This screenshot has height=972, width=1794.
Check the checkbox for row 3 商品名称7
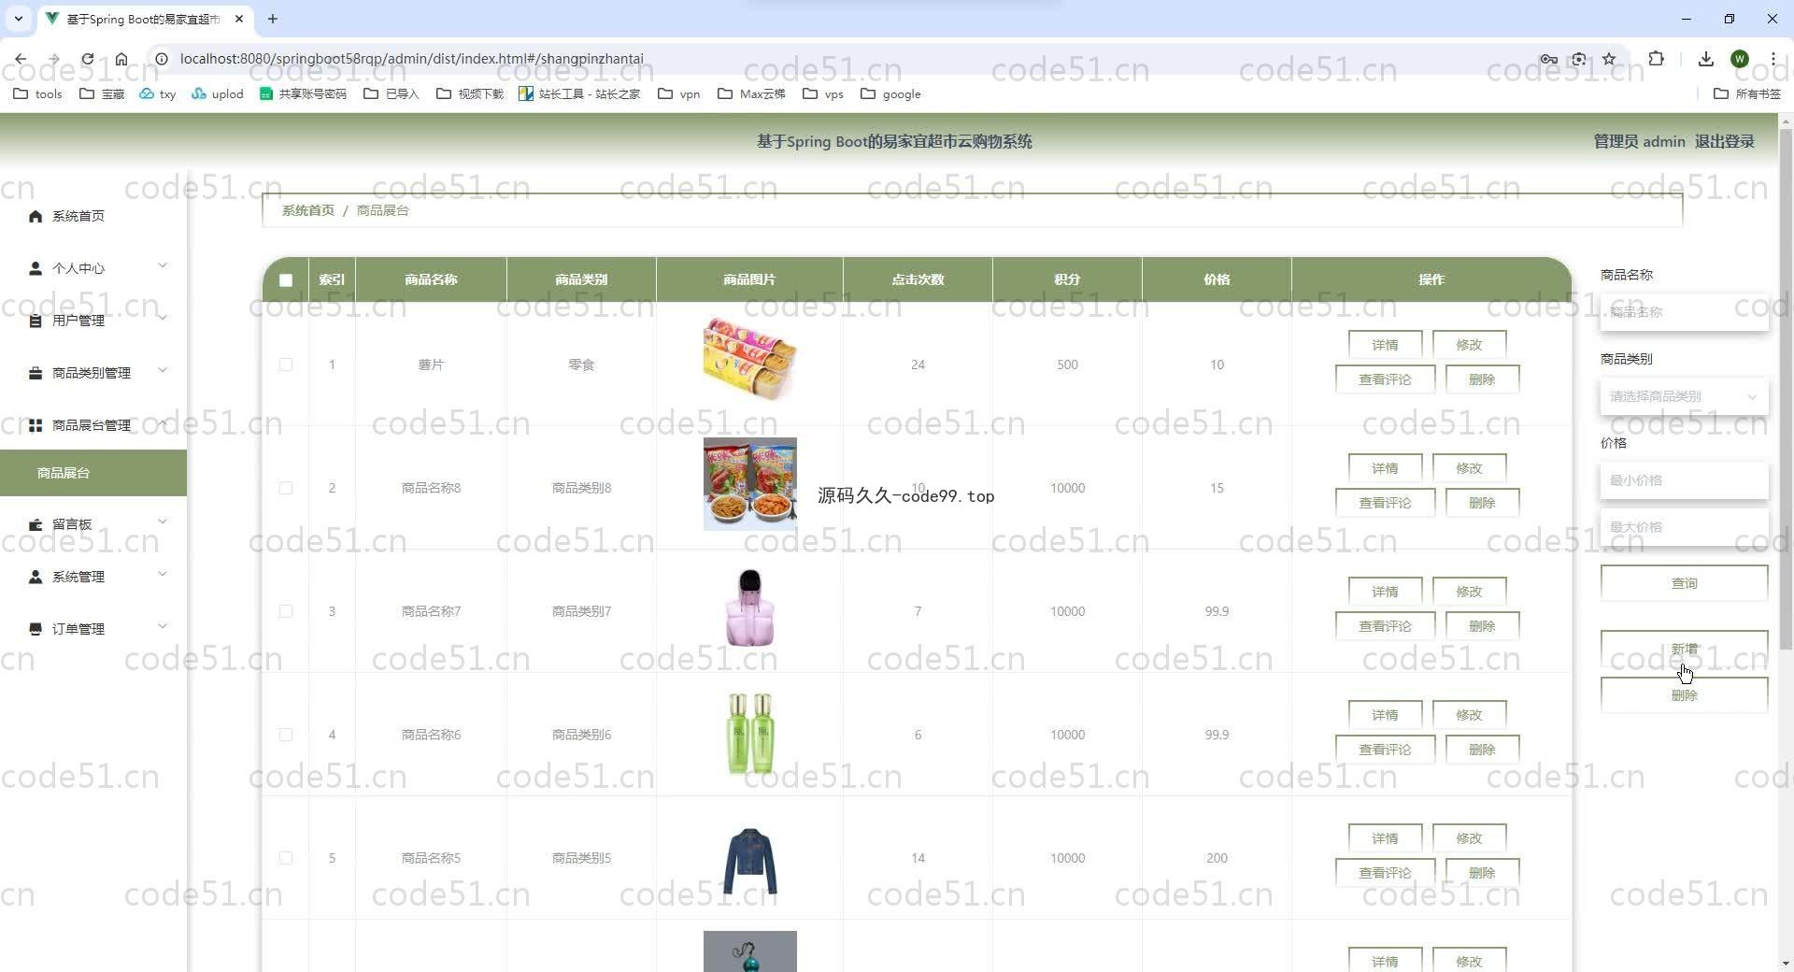(x=286, y=611)
